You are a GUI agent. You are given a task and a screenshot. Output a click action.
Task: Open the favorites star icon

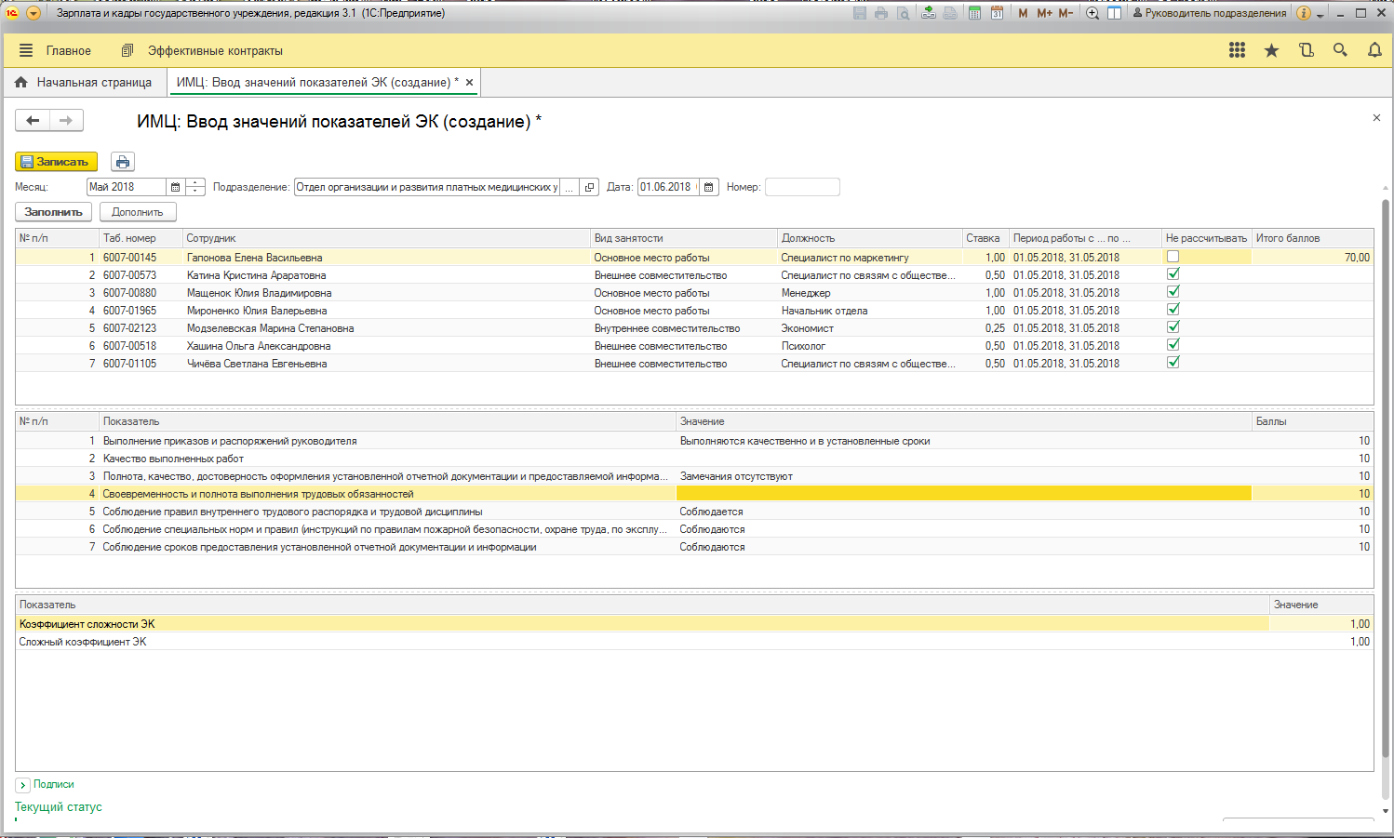tap(1271, 51)
